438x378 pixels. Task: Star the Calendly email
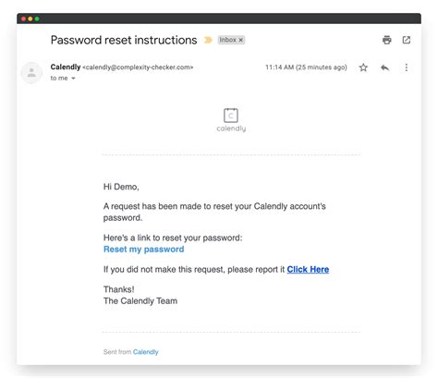click(x=363, y=67)
